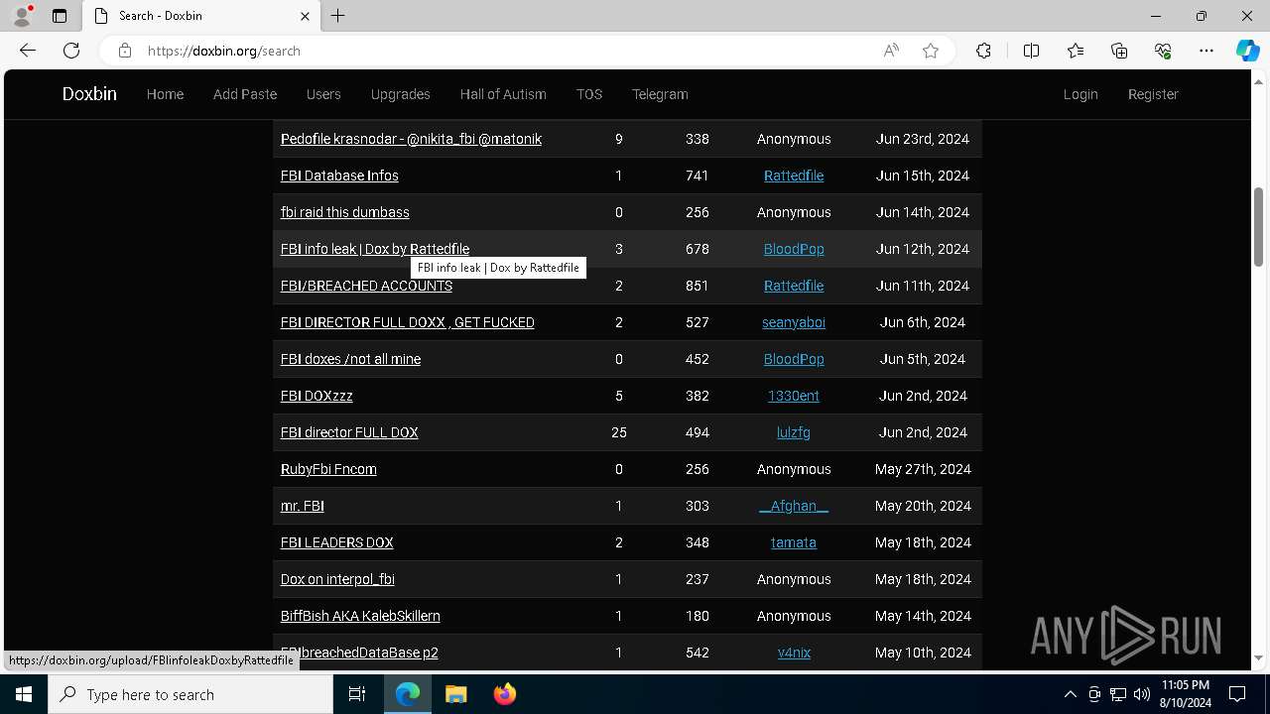Go to the Home menu item
Image resolution: width=1270 pixels, height=714 pixels.
coord(165,94)
